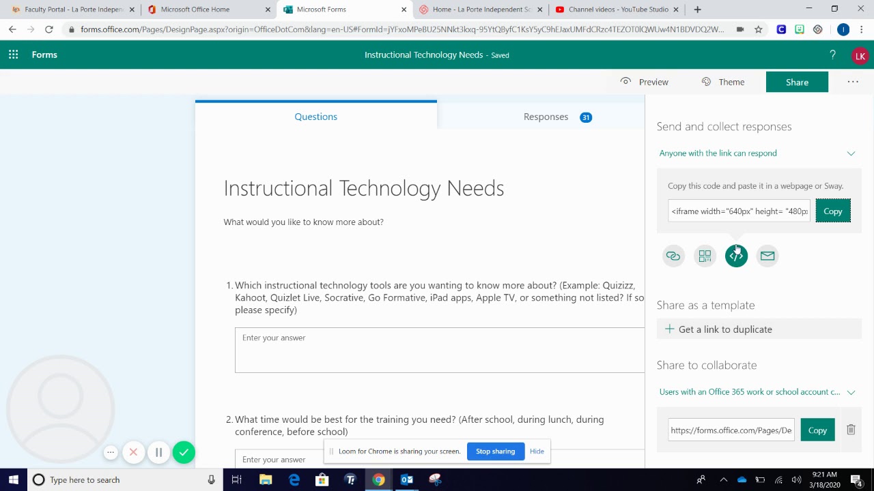Reload the Microsoft Forms page
The width and height of the screenshot is (874, 491).
(x=48, y=29)
